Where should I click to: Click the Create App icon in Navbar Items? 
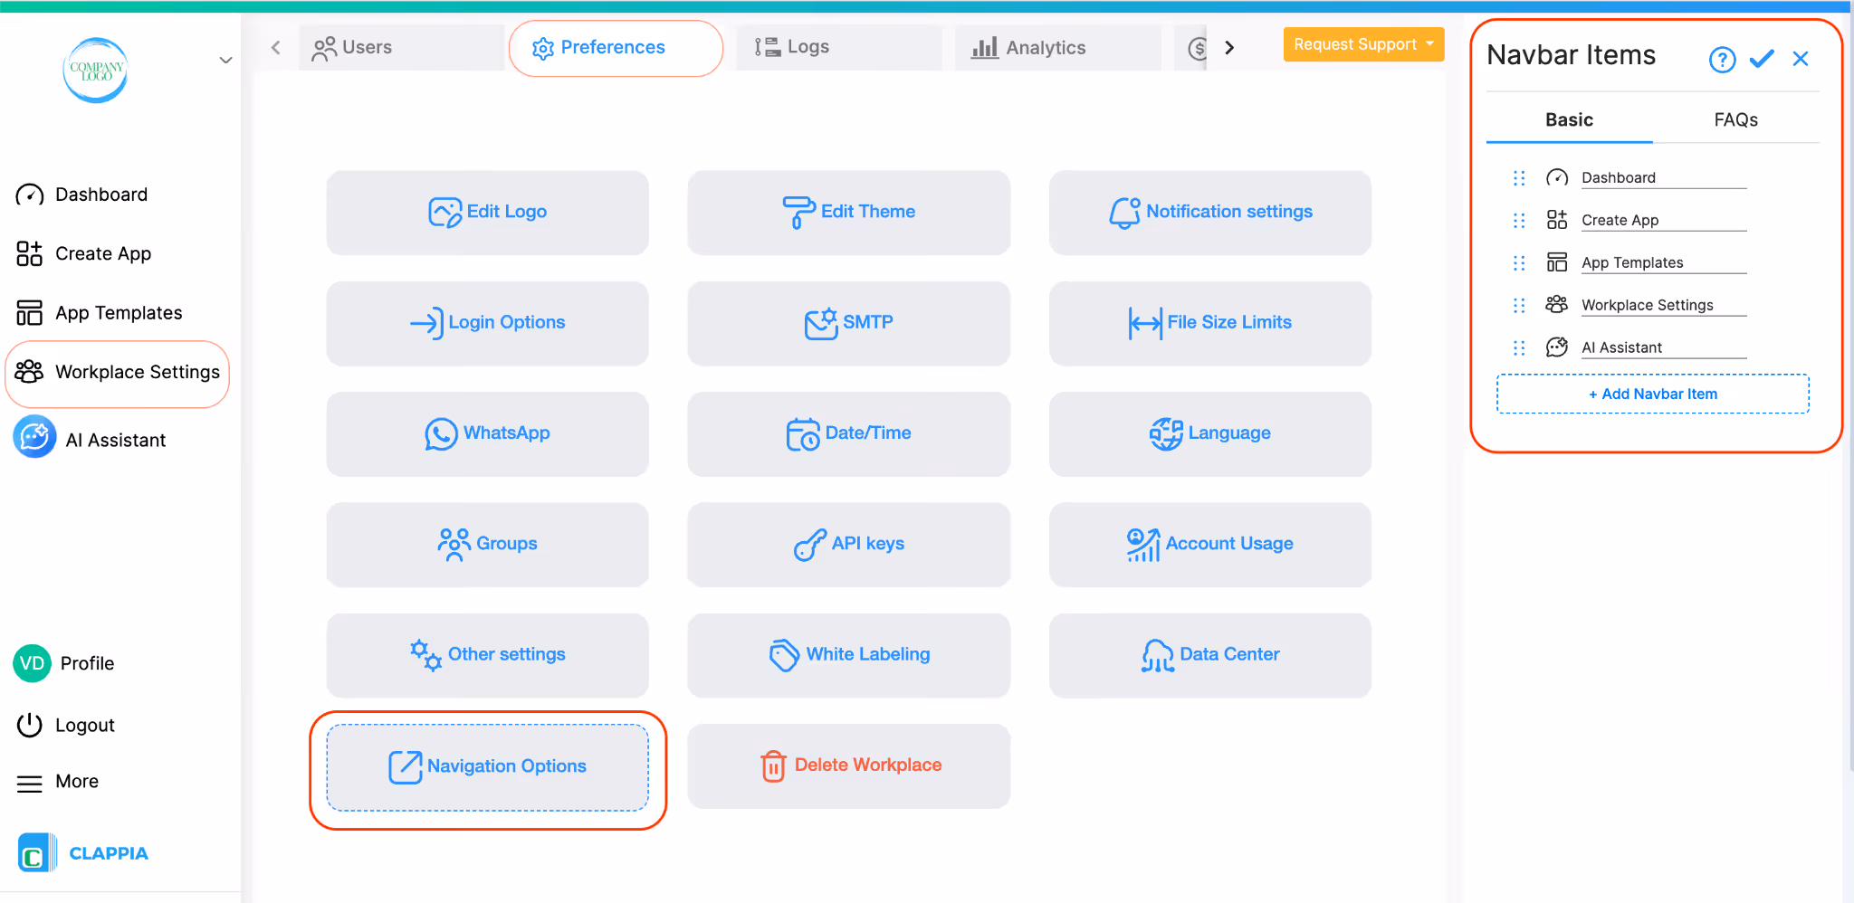point(1557,220)
